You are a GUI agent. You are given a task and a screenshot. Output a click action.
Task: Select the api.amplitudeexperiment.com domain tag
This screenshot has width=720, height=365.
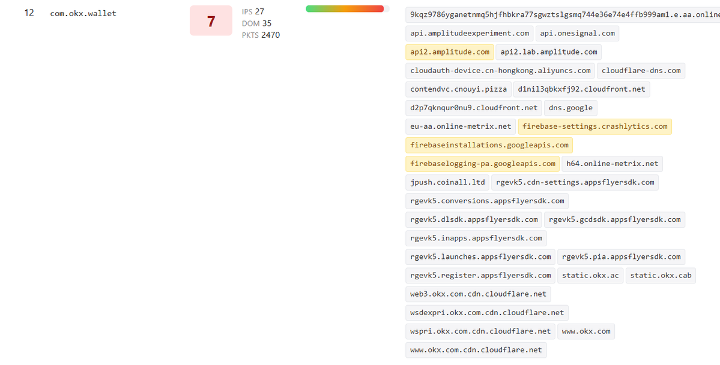click(469, 34)
